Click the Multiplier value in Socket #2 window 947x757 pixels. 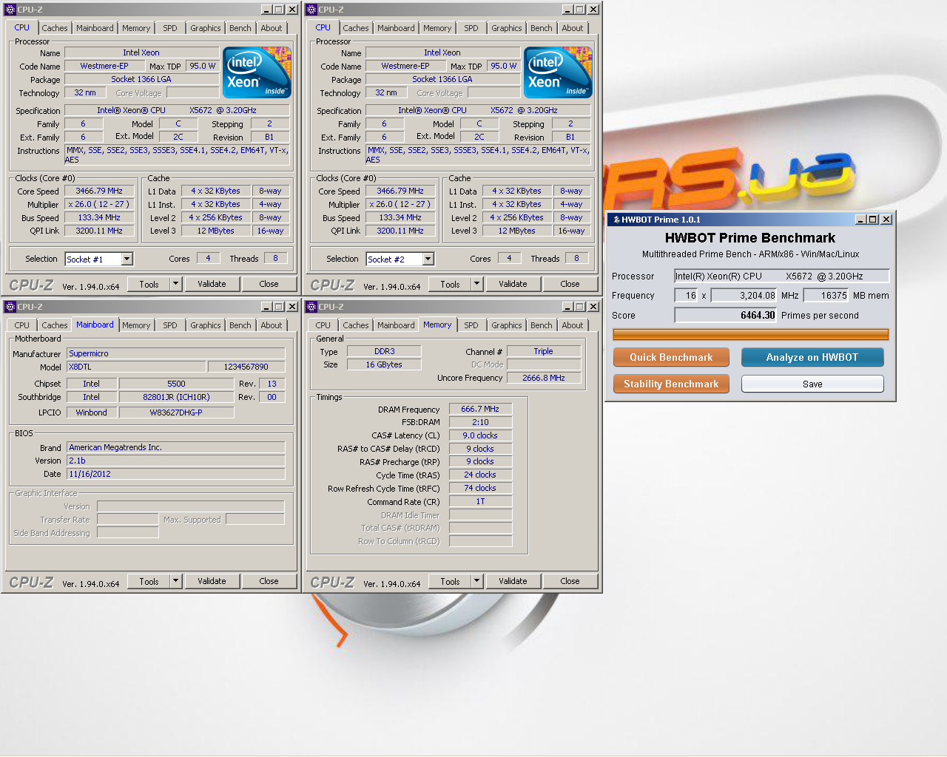pyautogui.click(x=400, y=204)
